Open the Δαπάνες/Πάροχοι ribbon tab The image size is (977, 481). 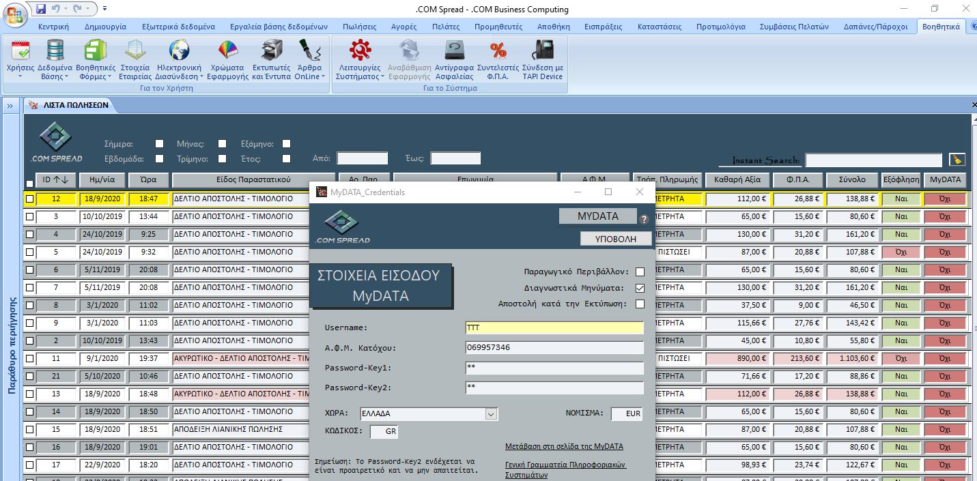pos(875,27)
